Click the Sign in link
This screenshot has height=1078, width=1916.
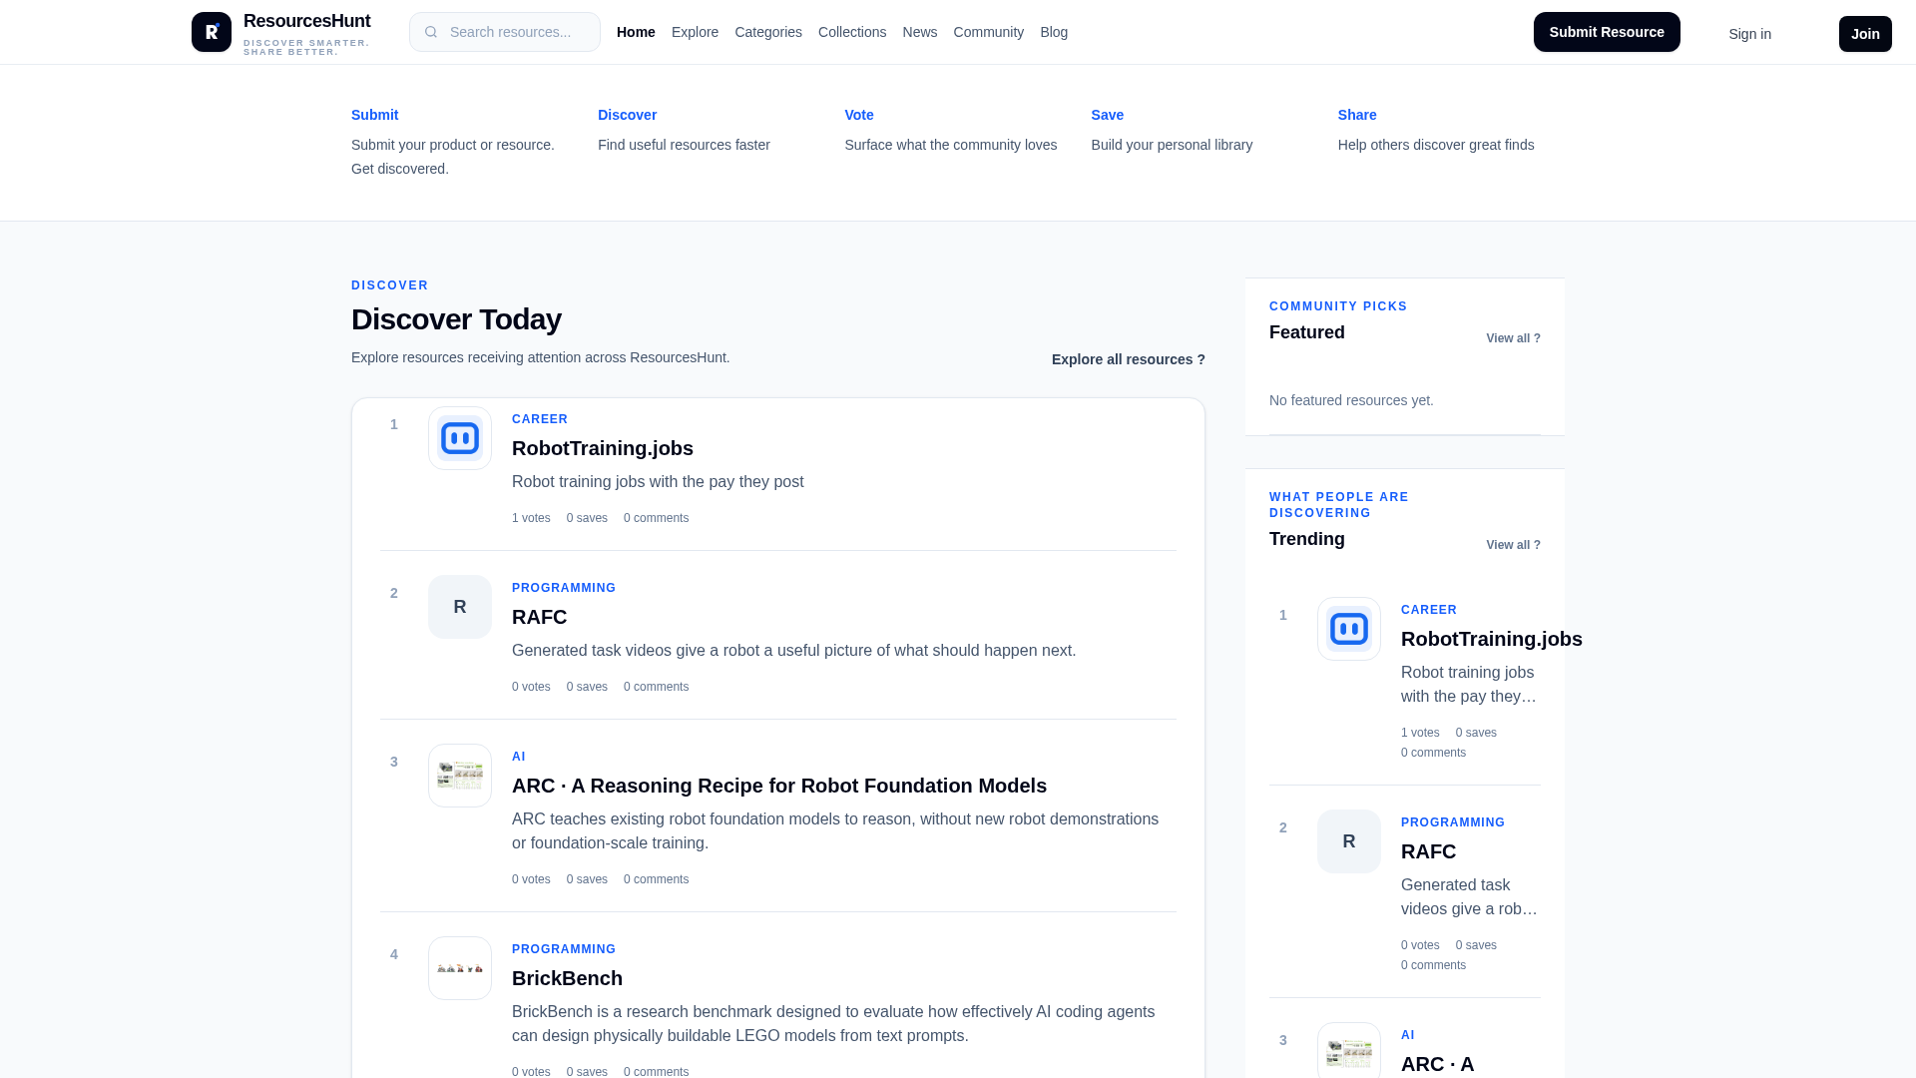1750,34
